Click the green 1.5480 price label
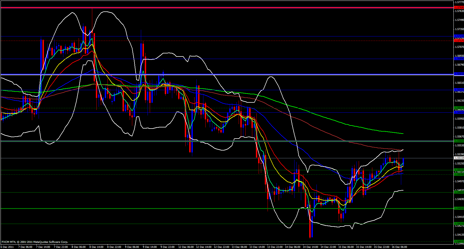The height and width of the screenshot is (249, 464). (x=459, y=192)
